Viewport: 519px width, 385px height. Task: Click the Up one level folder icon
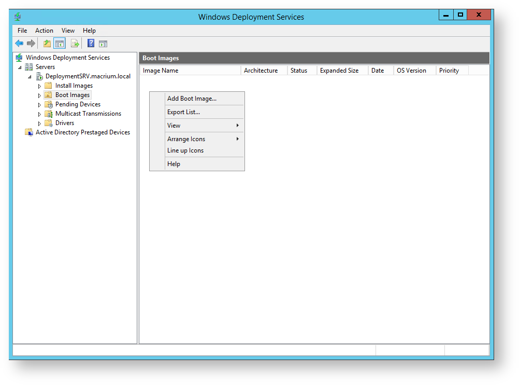pos(47,44)
